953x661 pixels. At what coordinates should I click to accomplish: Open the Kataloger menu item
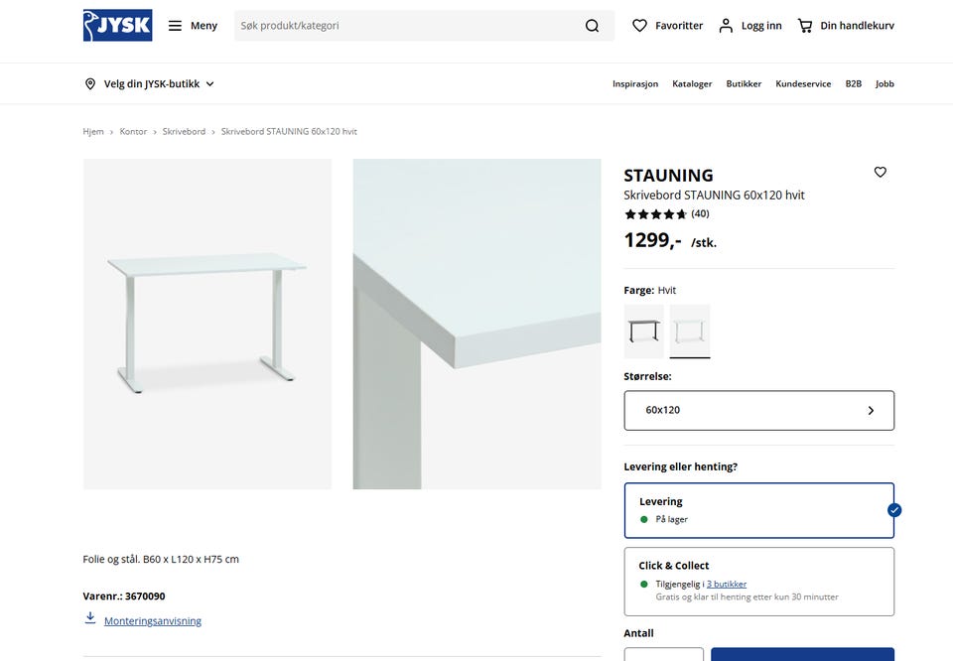point(692,83)
